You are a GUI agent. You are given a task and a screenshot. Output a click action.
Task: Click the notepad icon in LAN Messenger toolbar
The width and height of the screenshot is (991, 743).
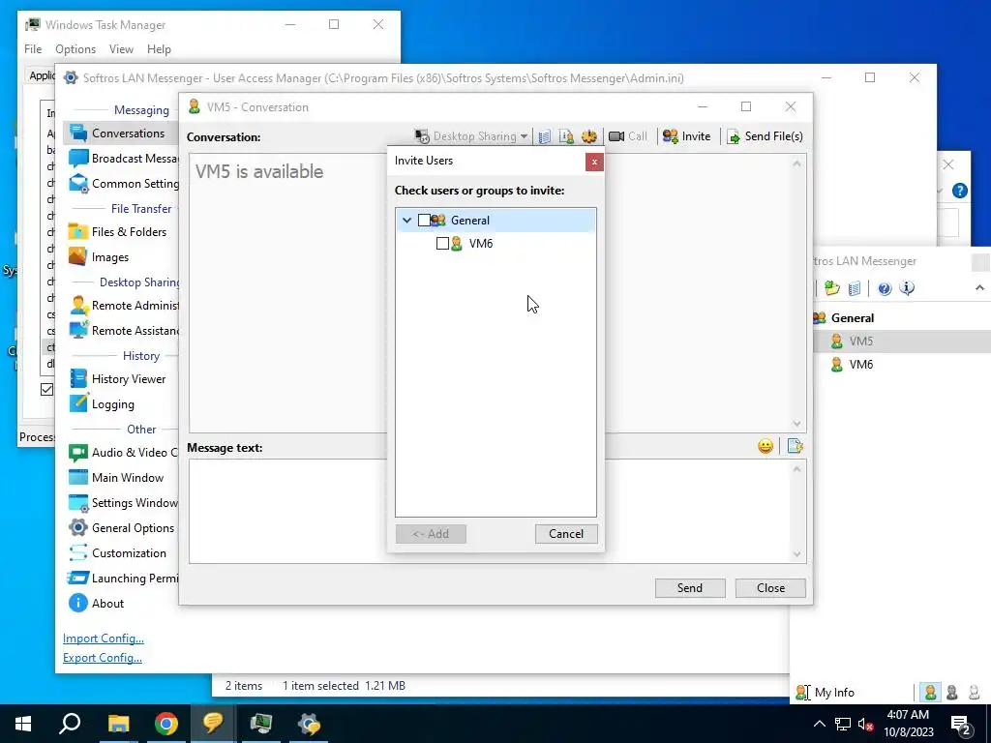(855, 288)
